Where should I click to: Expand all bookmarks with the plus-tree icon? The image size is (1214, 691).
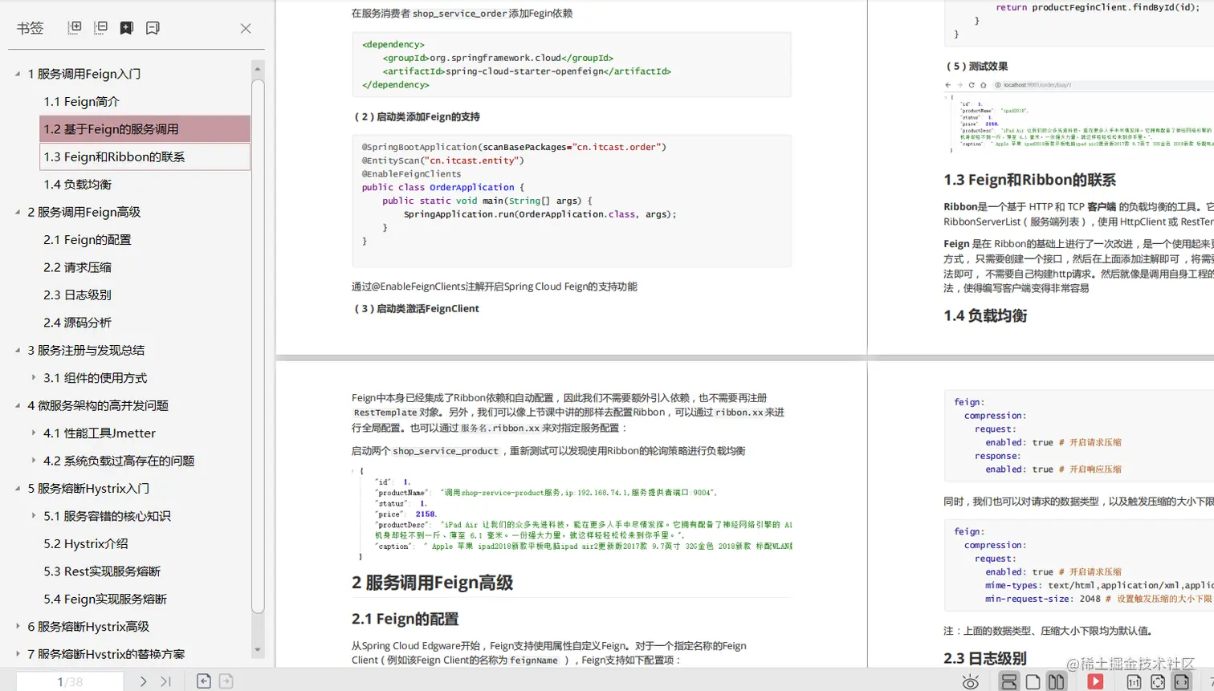[x=75, y=27]
